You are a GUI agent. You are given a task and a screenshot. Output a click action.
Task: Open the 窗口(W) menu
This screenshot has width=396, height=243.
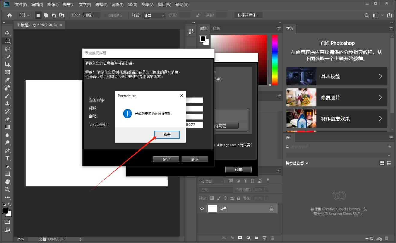coord(165,5)
